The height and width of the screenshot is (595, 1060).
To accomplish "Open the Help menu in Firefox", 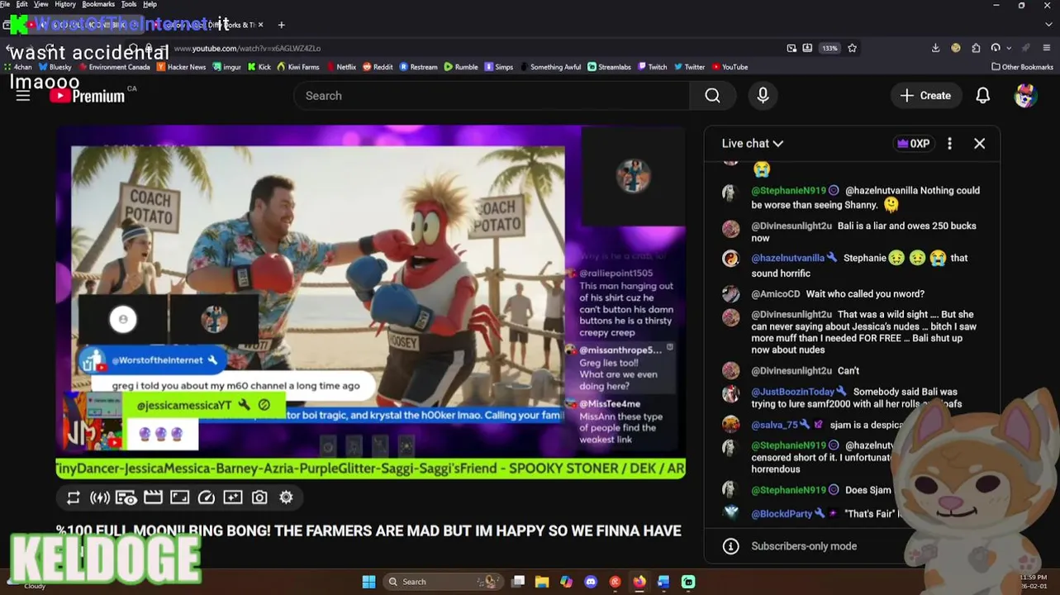I will [150, 4].
